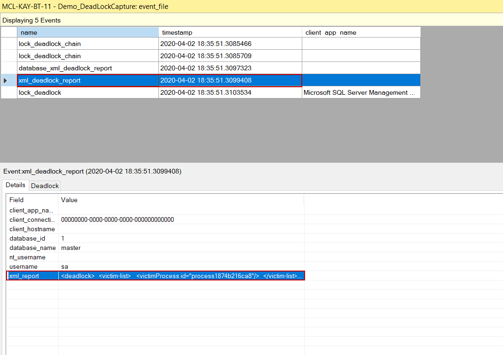Click timestamp 2020-04-02 18:35:51.3099408 cell

[x=230, y=80]
